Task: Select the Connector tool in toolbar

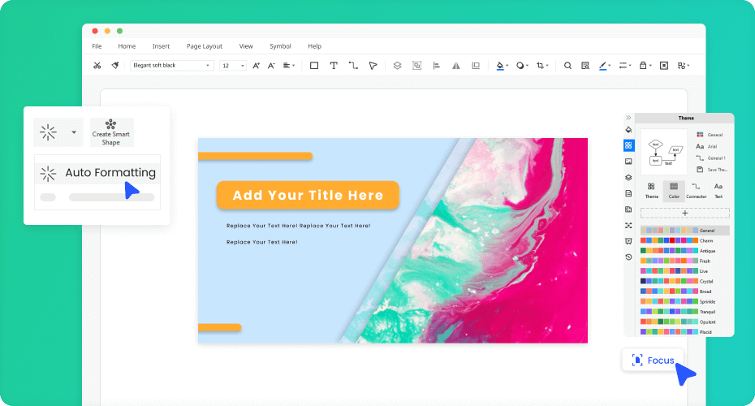Action: coord(353,66)
